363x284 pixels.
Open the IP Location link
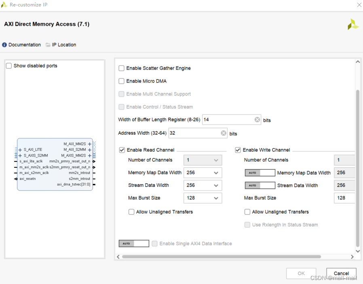tap(64, 45)
